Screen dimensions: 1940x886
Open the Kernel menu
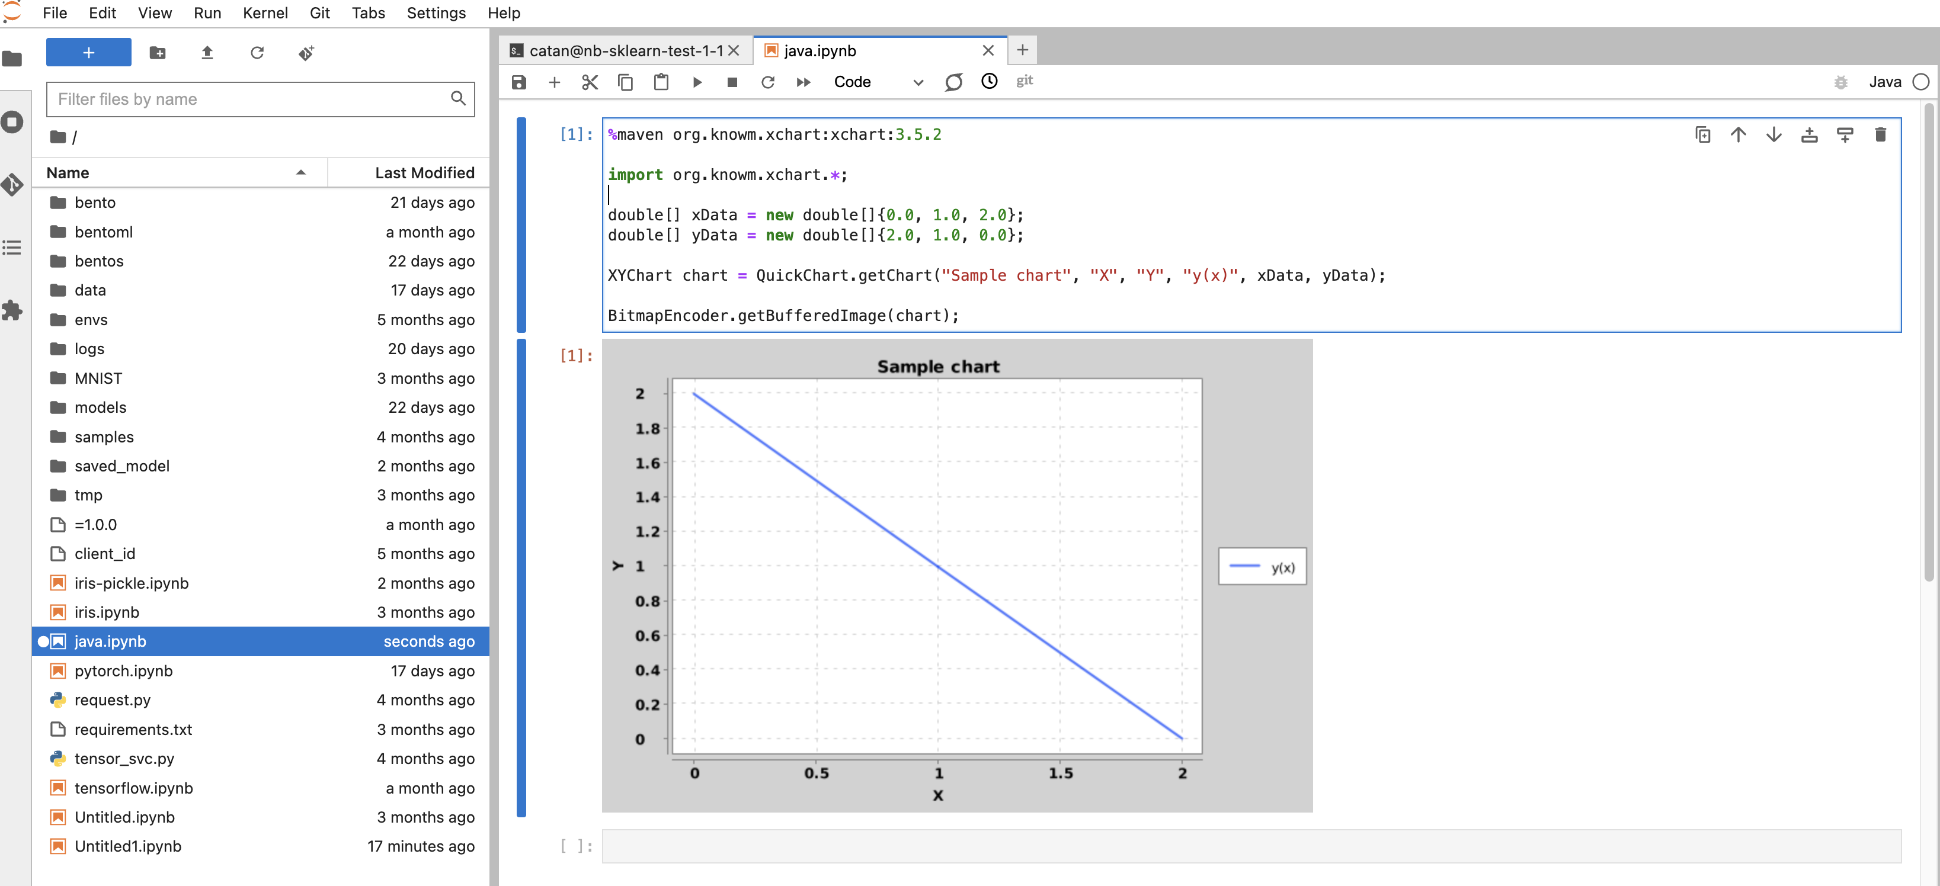click(x=264, y=13)
